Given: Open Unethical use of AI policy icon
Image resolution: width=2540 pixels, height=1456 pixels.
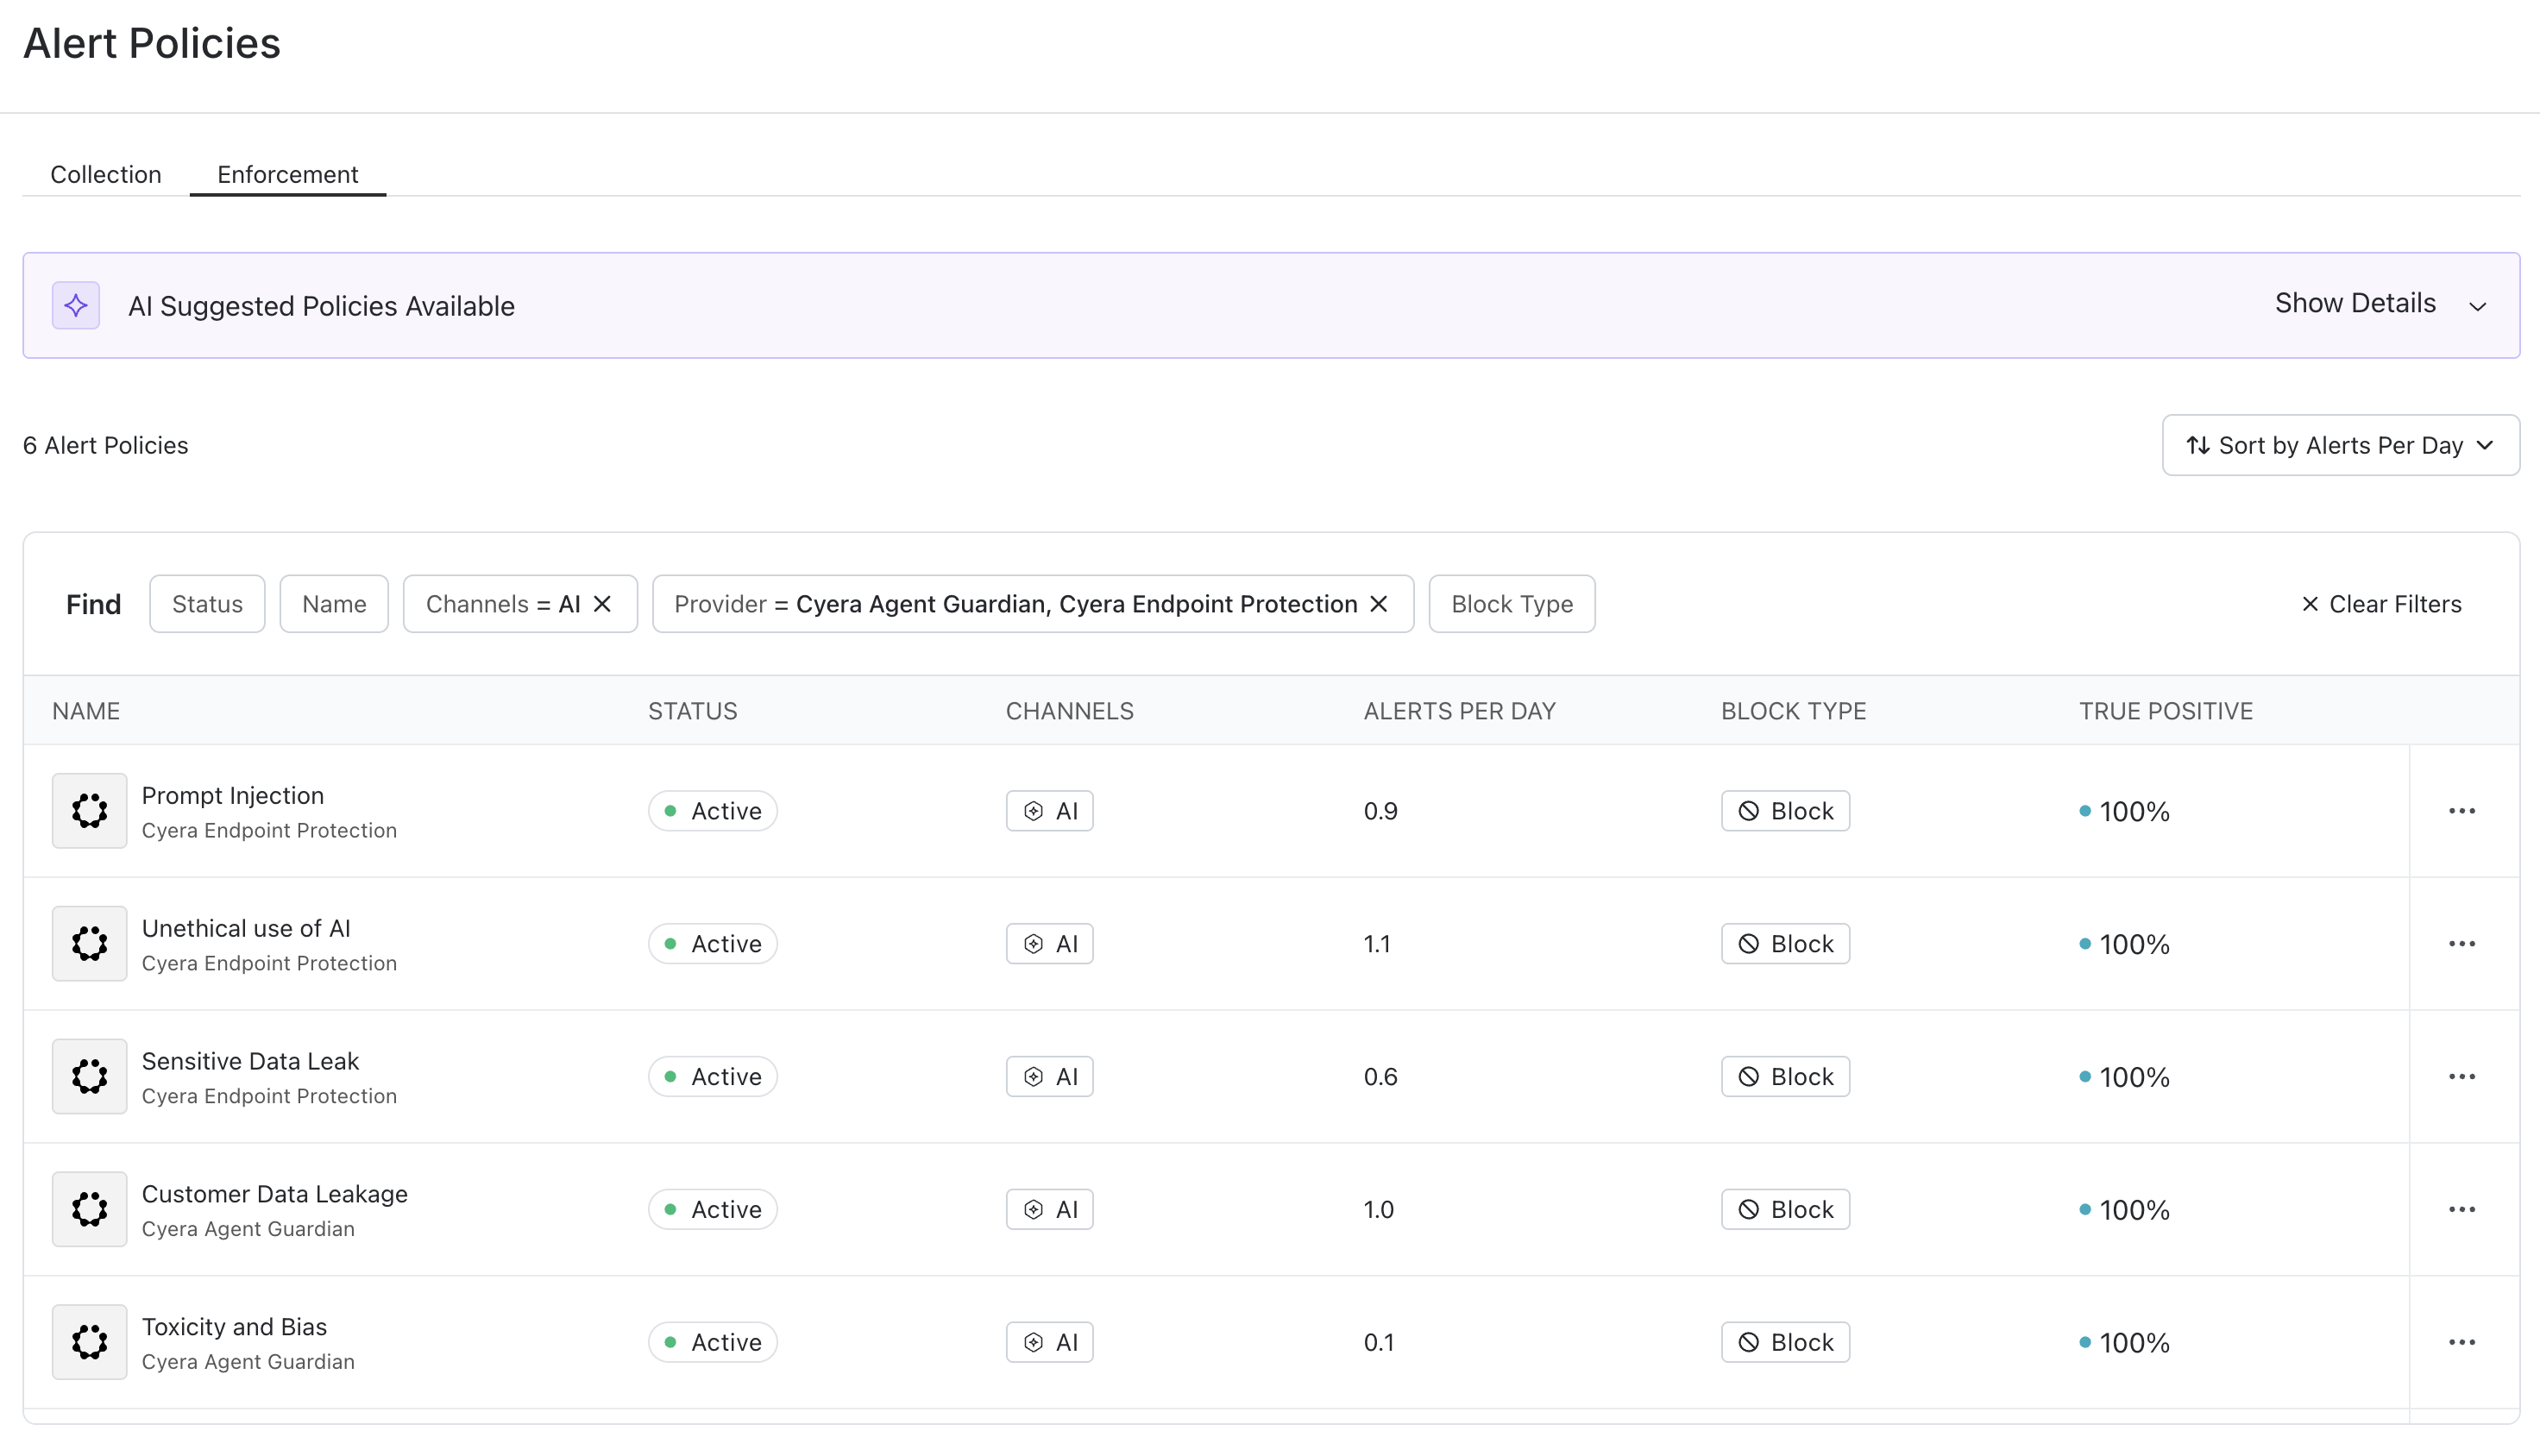Looking at the screenshot, I should coord(90,943).
